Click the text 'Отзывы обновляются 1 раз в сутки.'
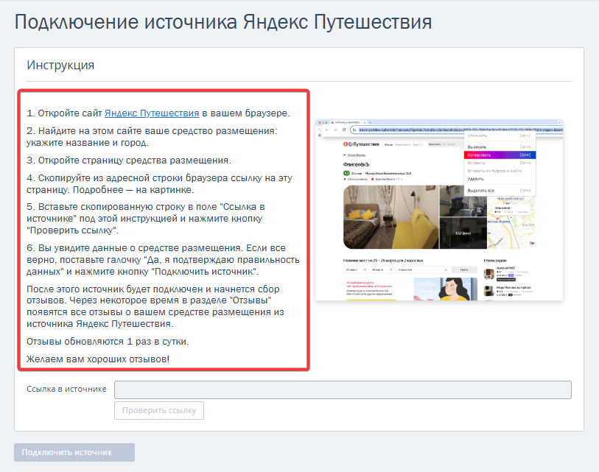 (x=108, y=342)
